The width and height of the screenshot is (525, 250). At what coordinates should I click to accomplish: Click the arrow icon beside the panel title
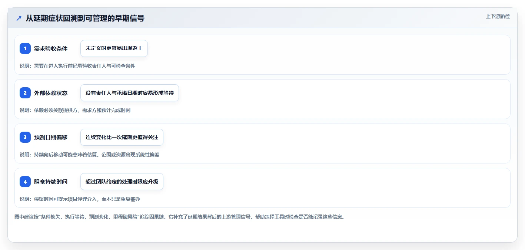(x=19, y=18)
